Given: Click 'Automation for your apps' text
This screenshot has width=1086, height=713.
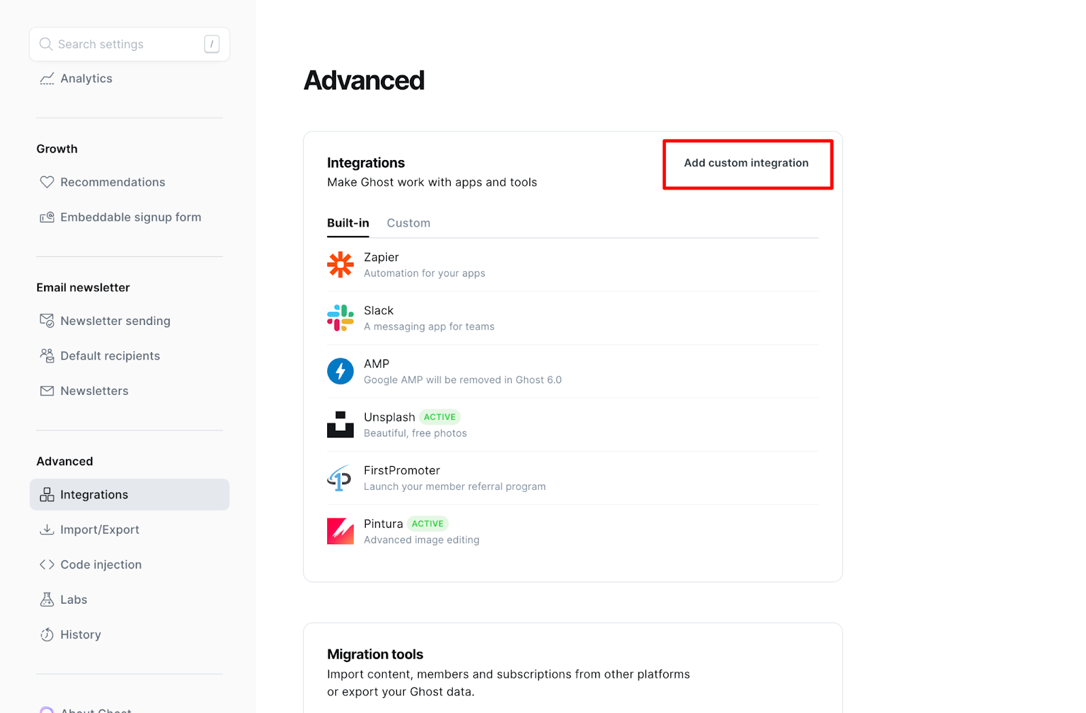Looking at the screenshot, I should tap(424, 273).
